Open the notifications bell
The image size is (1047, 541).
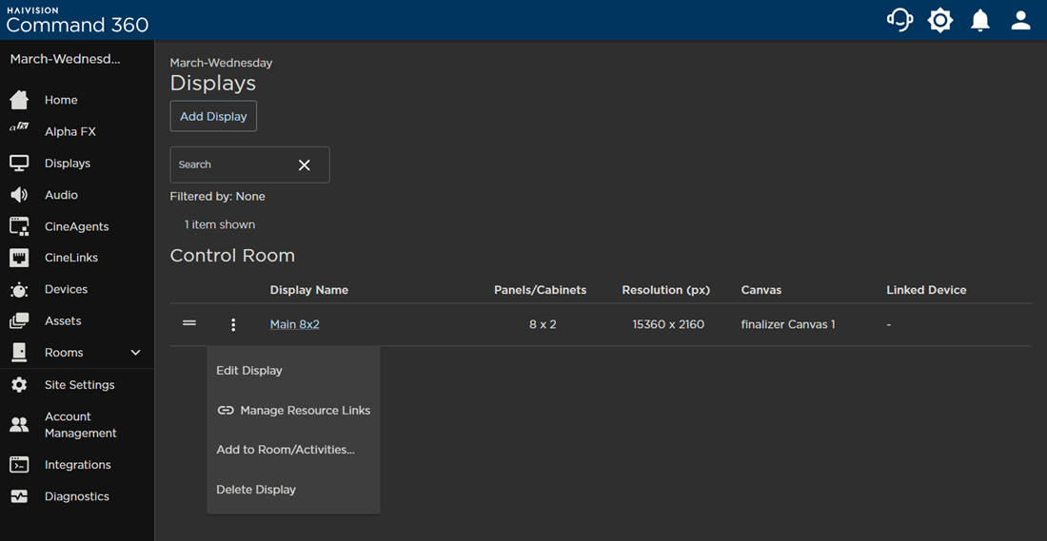980,20
